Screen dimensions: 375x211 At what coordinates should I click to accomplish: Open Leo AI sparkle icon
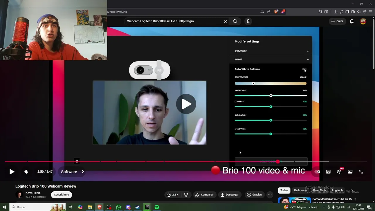tap(359, 12)
